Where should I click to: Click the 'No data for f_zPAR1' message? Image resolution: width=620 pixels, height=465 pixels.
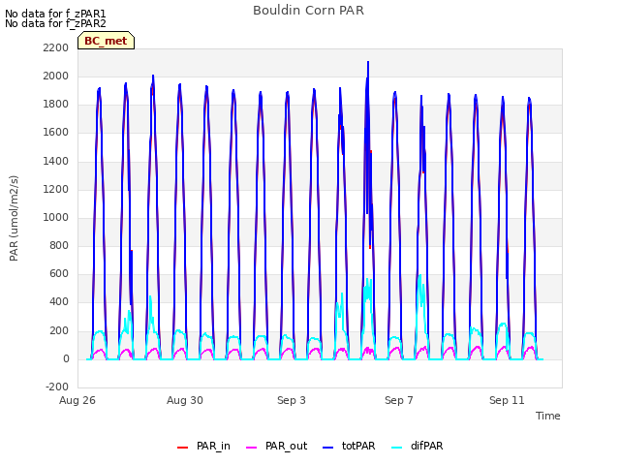[x=55, y=15]
